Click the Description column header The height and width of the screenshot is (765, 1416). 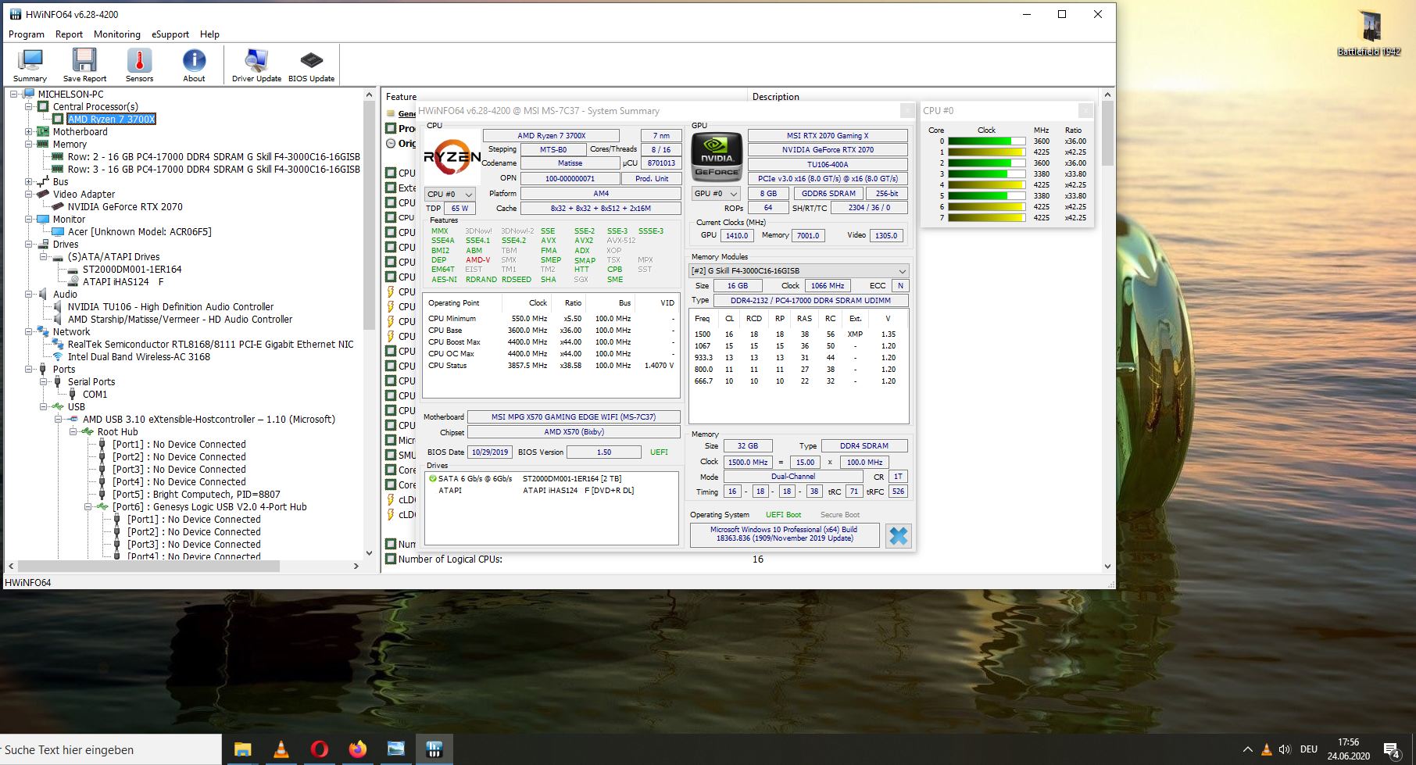[x=776, y=97]
